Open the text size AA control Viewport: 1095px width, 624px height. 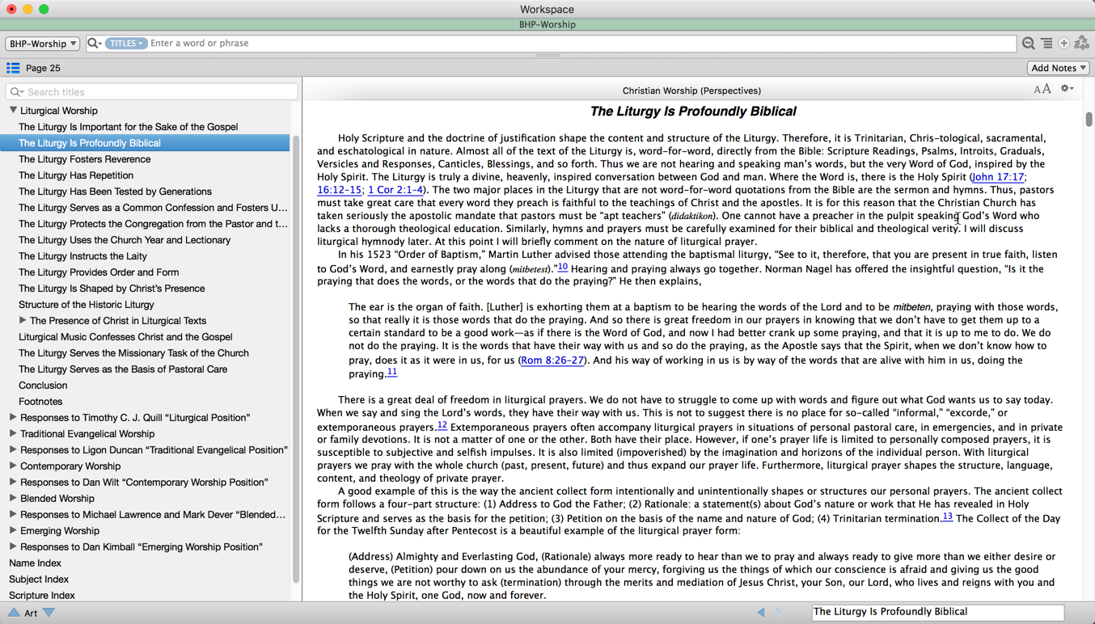click(x=1042, y=90)
